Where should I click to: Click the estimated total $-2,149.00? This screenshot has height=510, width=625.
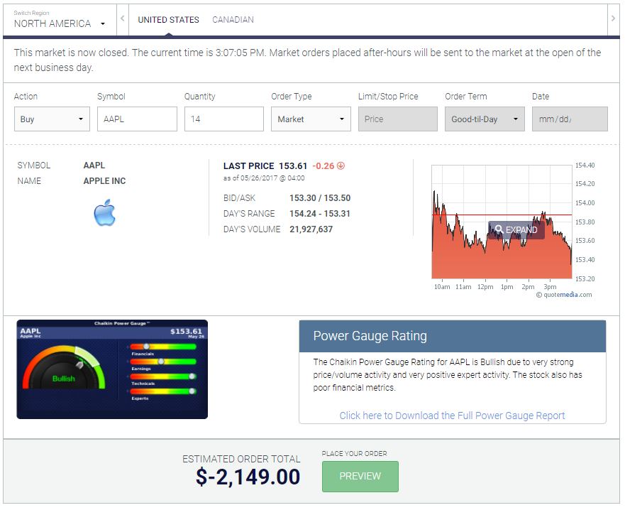coord(248,477)
